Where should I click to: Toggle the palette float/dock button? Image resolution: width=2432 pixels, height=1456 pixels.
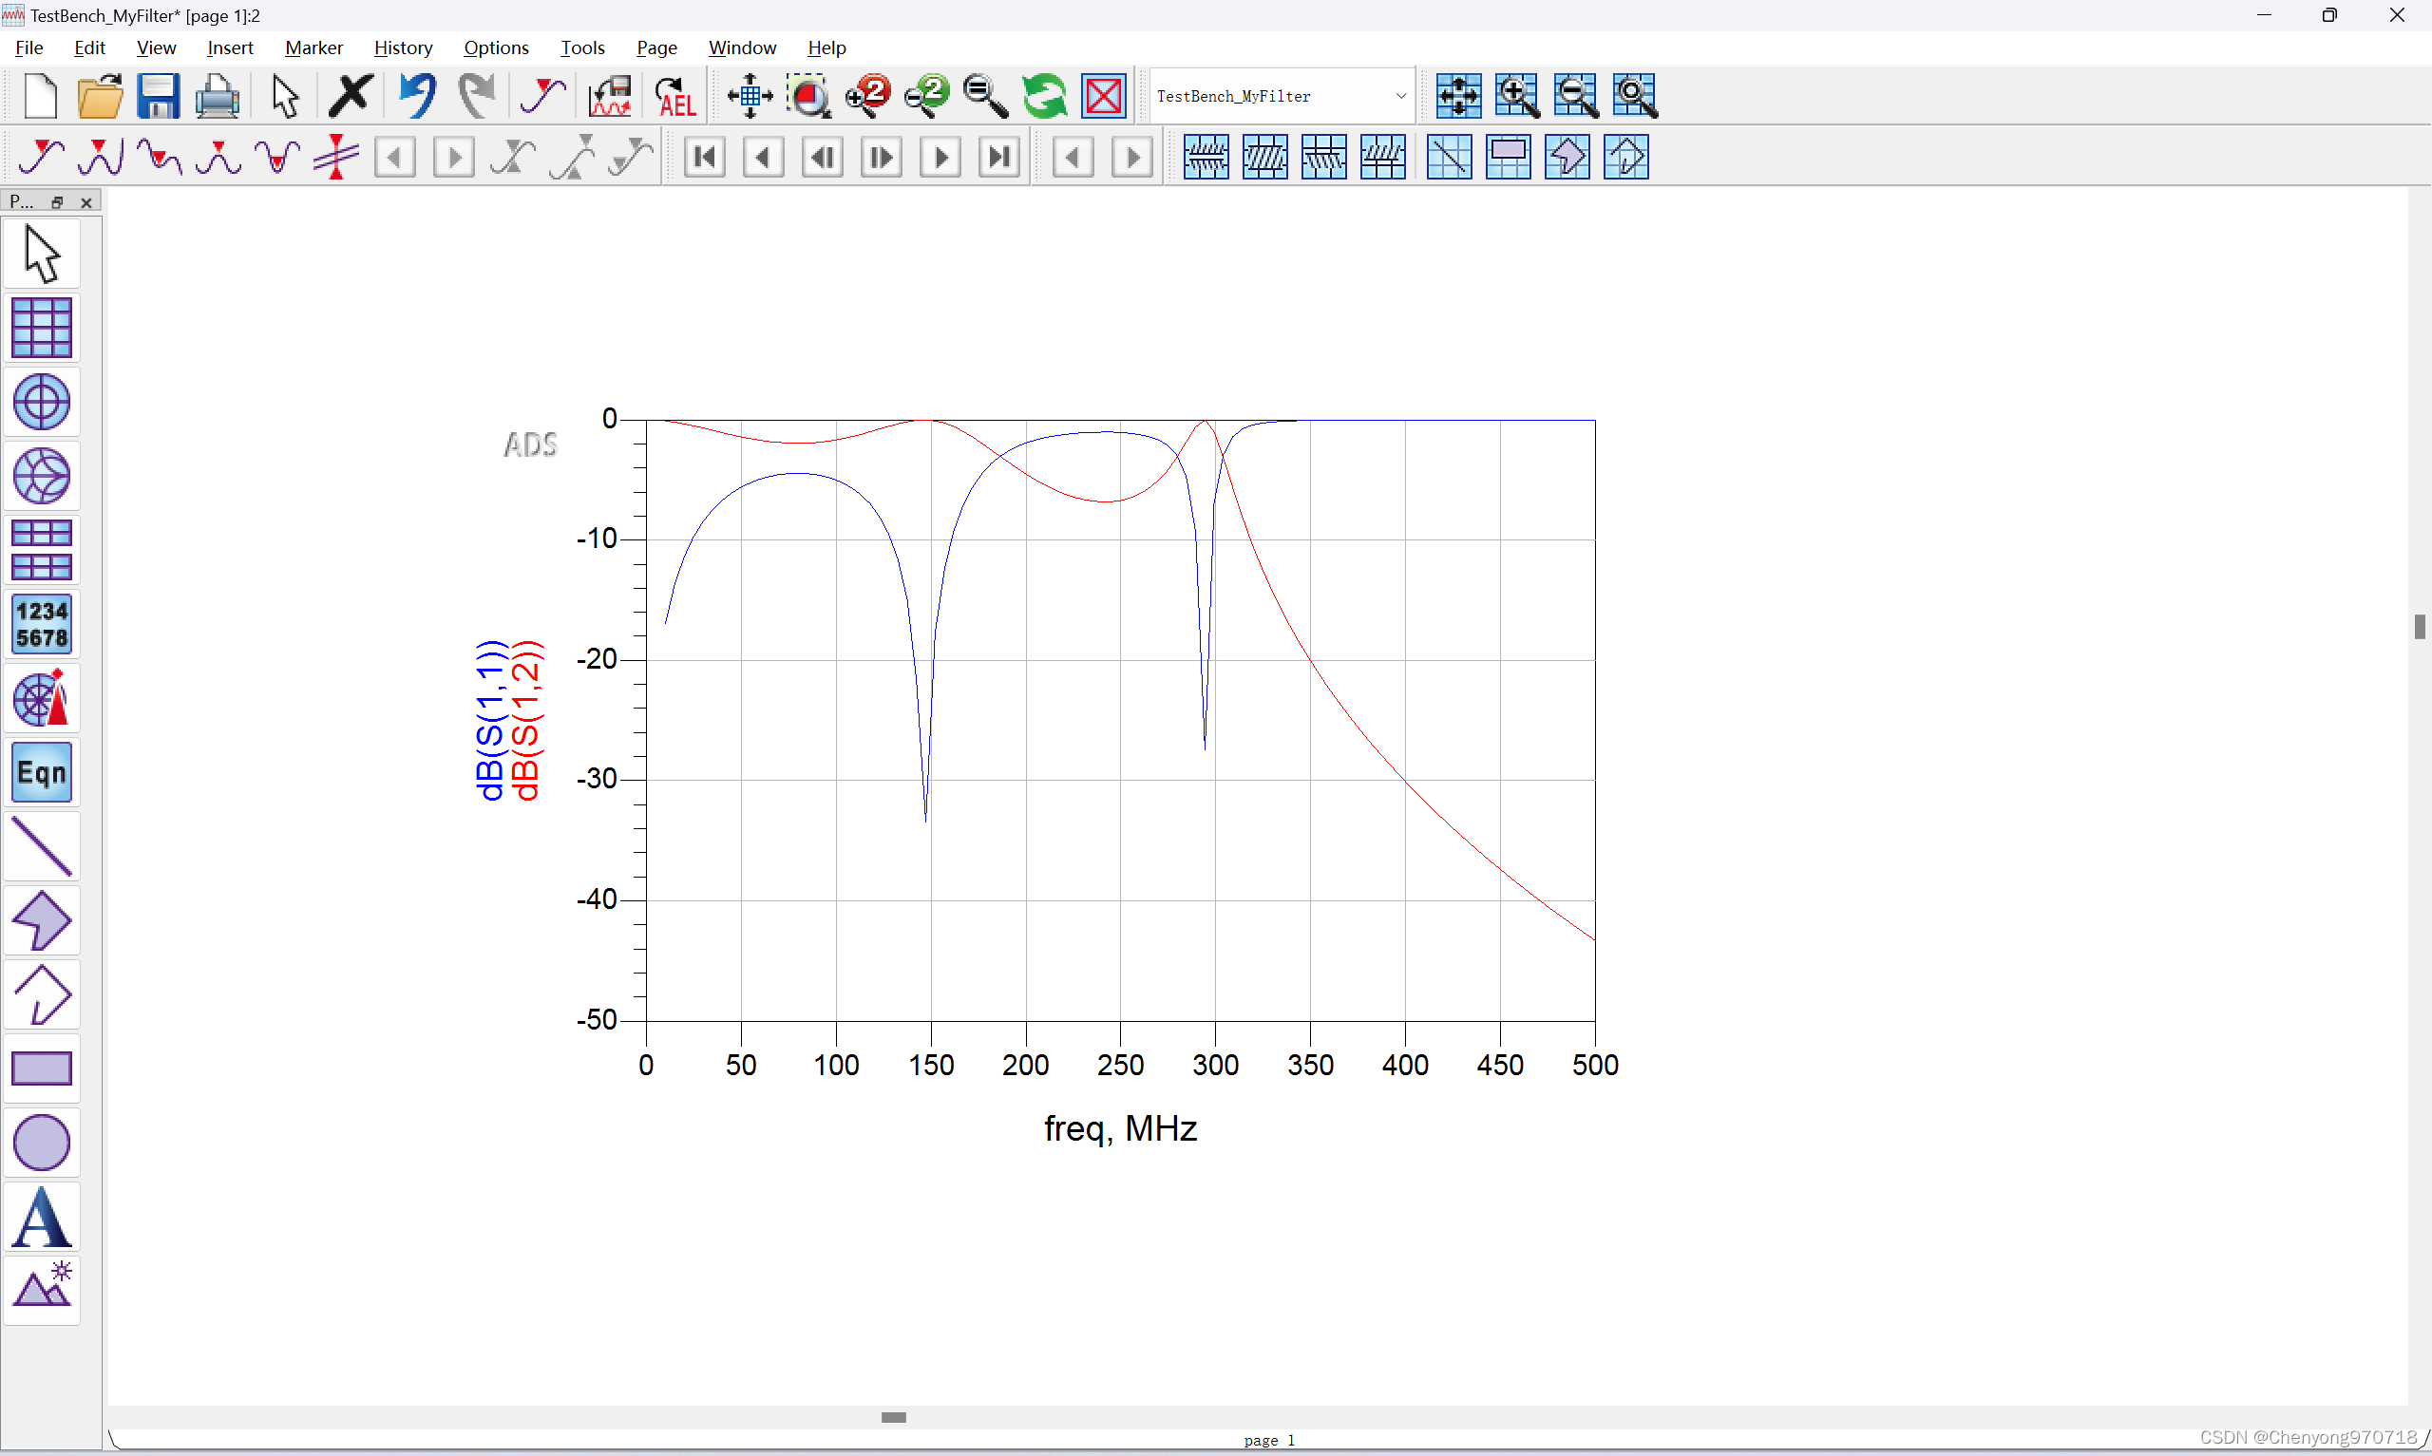[x=58, y=202]
